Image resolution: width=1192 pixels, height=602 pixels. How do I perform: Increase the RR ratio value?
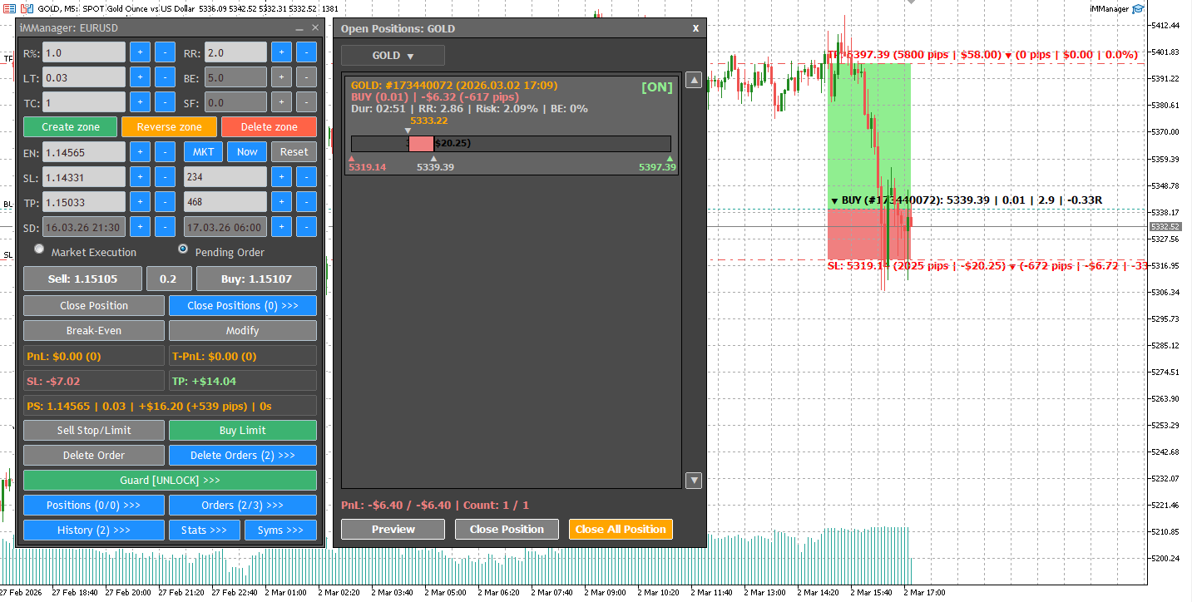pyautogui.click(x=281, y=52)
